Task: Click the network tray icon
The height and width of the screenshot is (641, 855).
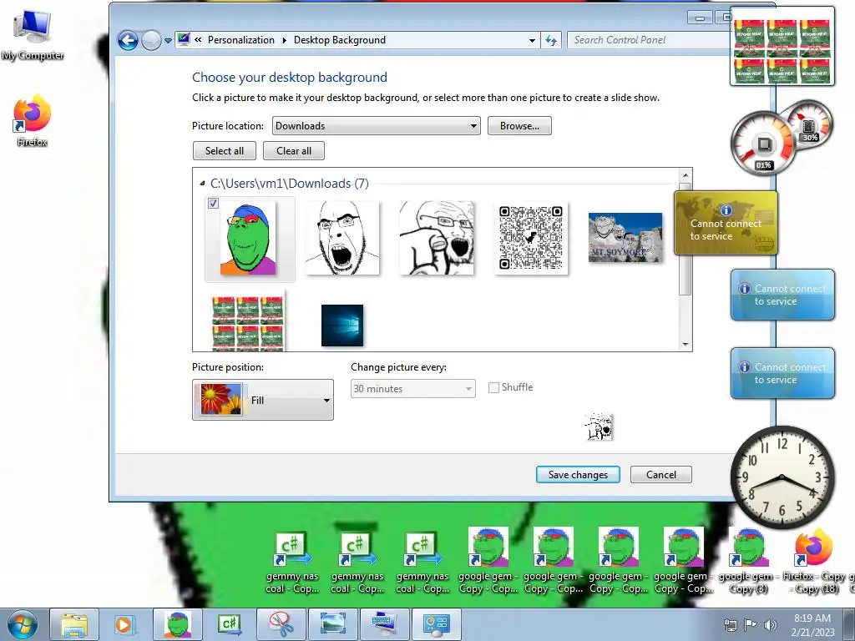Action: coord(730,625)
